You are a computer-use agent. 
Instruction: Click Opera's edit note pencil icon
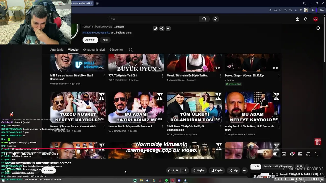[270, 10]
